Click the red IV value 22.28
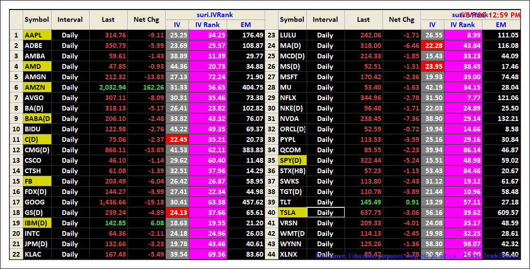 click(432, 46)
